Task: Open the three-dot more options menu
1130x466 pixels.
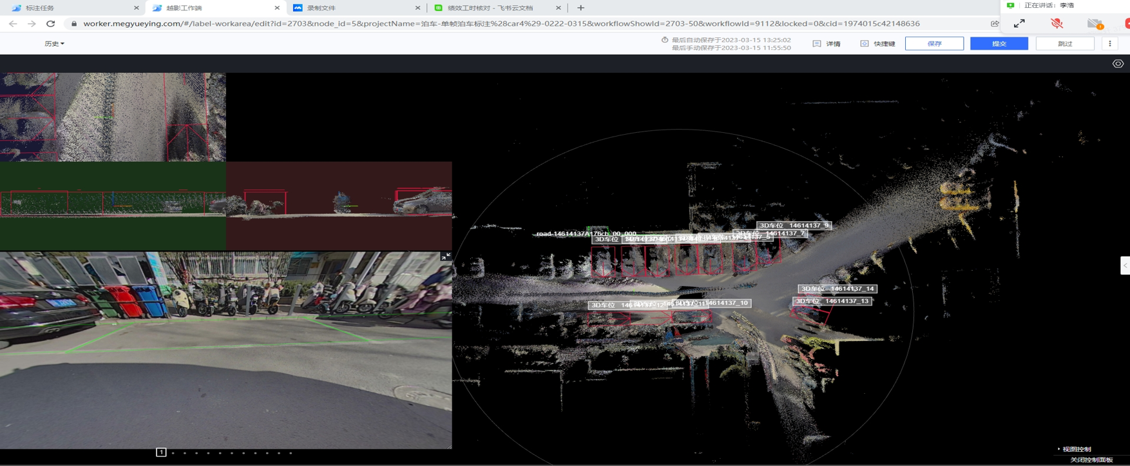Action: (x=1109, y=44)
